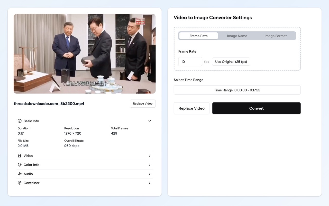
Task: Switch to the Image Name tab
Action: (x=237, y=36)
